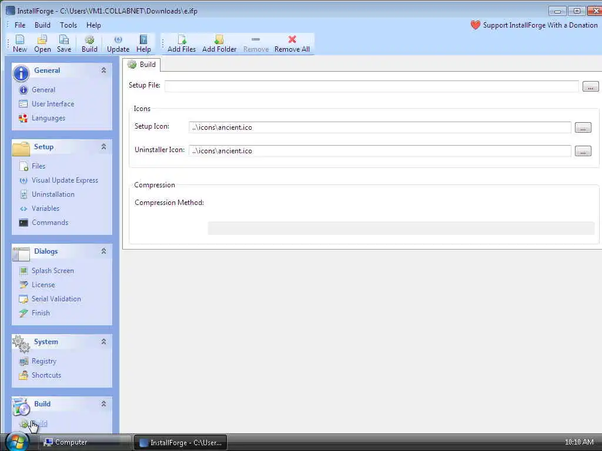Open Serial Validation settings
The width and height of the screenshot is (602, 451).
pyautogui.click(x=50, y=299)
